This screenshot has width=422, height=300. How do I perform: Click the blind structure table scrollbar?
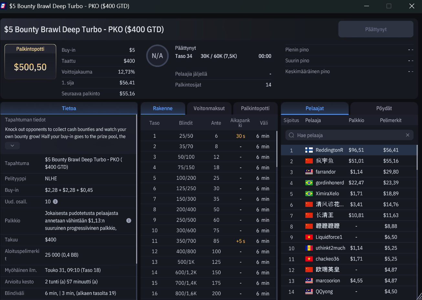coord(277,149)
